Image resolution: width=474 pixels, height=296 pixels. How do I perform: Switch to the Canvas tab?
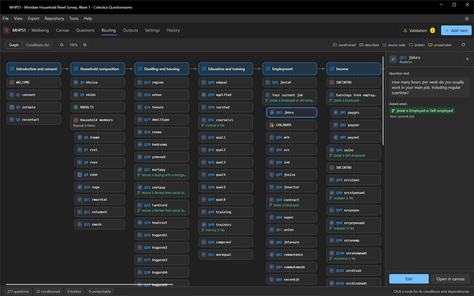point(63,30)
